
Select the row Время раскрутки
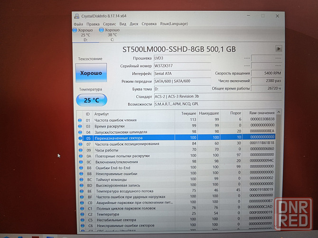pyautogui.click(x=176, y=126)
